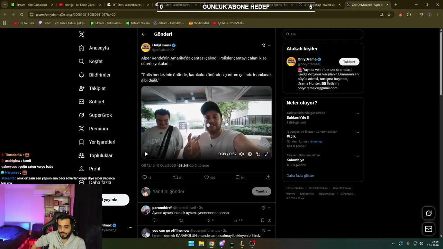The image size is (443, 249).
Task: Open floating messages envelope button
Action: 429,229
